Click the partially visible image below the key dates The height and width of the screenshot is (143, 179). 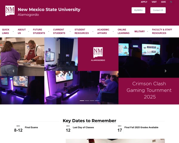[x=115, y=141]
